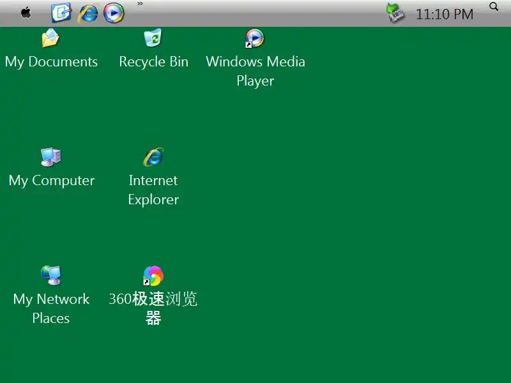Launch Internet Explorer from the top bar
Image resolution: width=511 pixels, height=383 pixels.
click(x=88, y=13)
